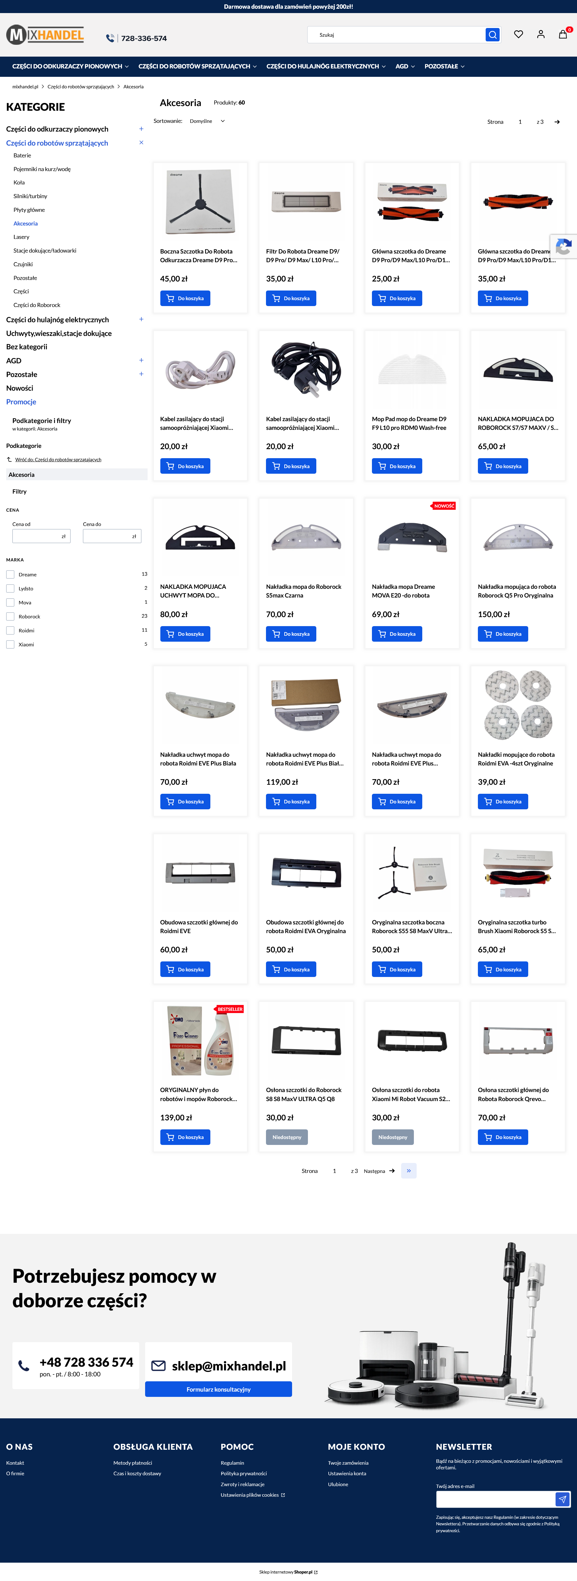Screen dimensions: 577x1581
Task: Expand 'Części do odkurzaczy pionowych' category plus
Action: click(x=141, y=129)
